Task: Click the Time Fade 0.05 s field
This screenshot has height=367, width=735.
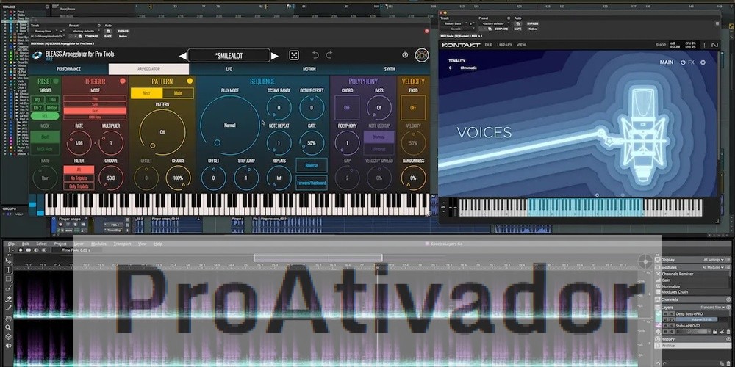Action: pos(76,250)
